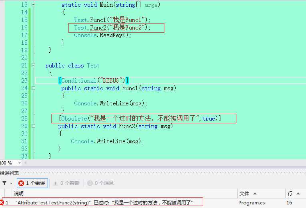This screenshot has width=306, height=208.
Task: Select the Func2 obsolete error row
Action: click(153, 203)
